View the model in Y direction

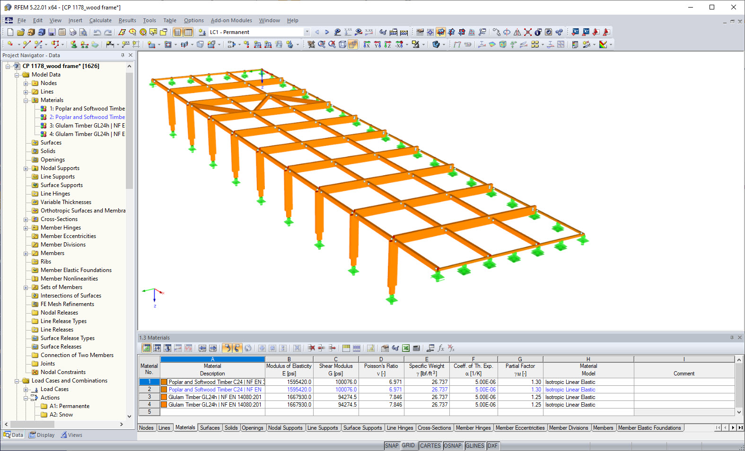tap(377, 44)
